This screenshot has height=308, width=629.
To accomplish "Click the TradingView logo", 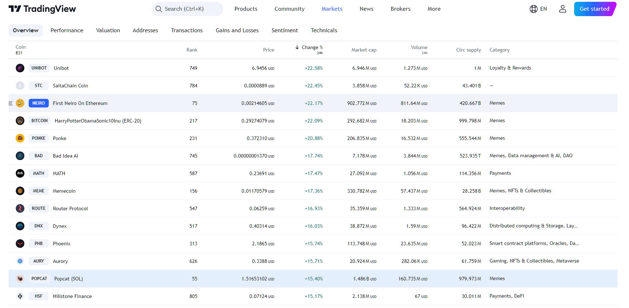I will [x=42, y=9].
